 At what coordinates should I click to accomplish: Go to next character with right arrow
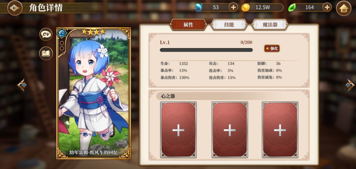(x=350, y=85)
